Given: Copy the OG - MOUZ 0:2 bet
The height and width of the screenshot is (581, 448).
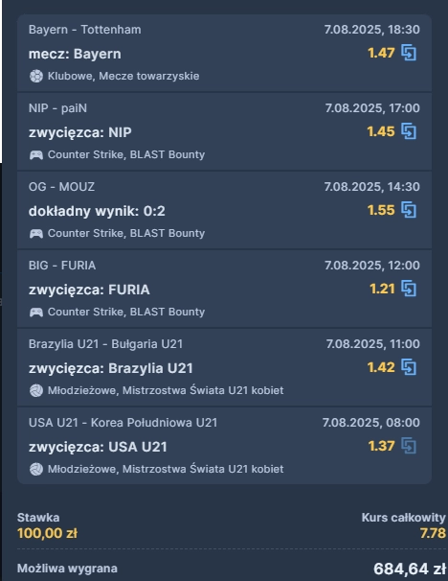Looking at the screenshot, I should coord(409,210).
